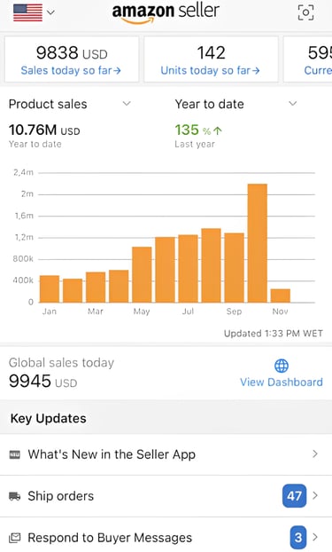Open the barcode scanner icon
This screenshot has width=332, height=552.
tap(305, 12)
